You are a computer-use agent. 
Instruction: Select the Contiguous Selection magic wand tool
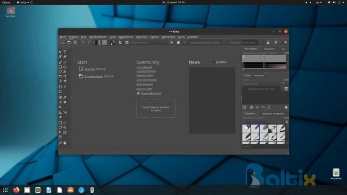(x=60, y=132)
